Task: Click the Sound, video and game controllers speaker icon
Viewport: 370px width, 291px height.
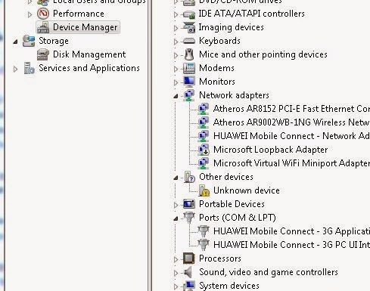Action: pyautogui.click(x=188, y=272)
